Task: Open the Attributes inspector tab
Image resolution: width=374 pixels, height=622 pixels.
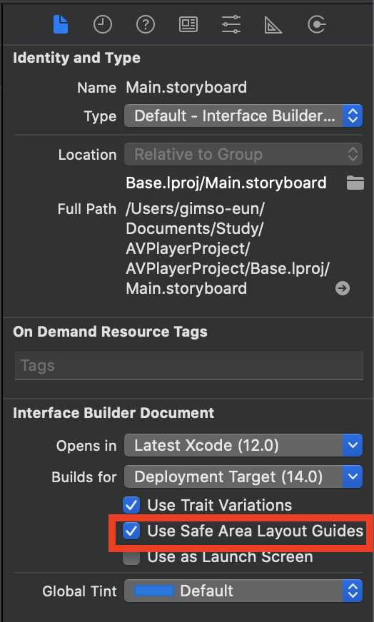Action: (231, 24)
